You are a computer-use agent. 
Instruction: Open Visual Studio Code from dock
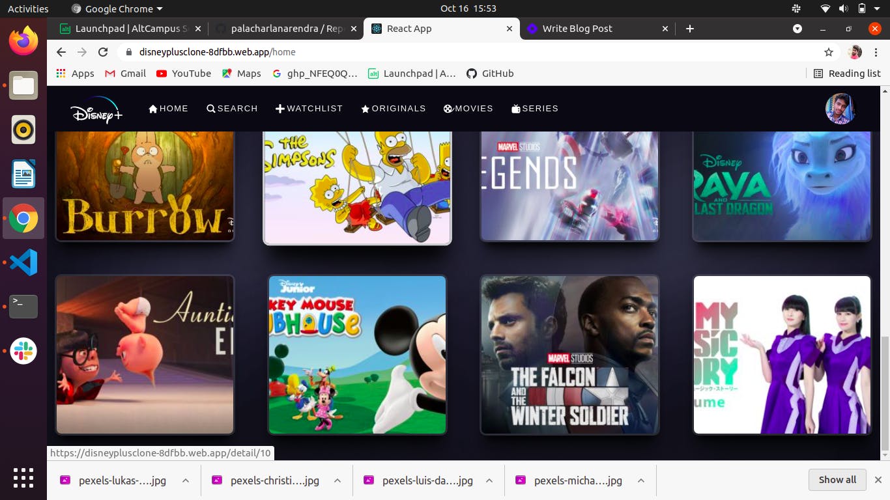point(23,262)
